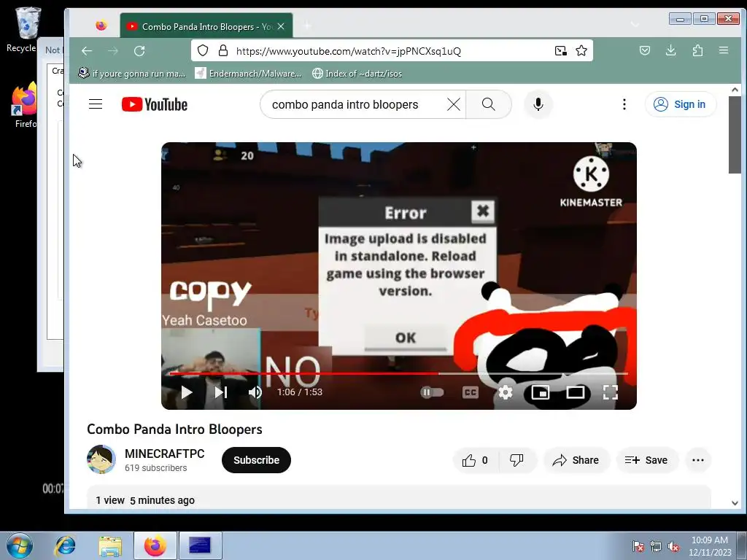Click the URL address bar
This screenshot has height=560, width=747.
(x=391, y=51)
